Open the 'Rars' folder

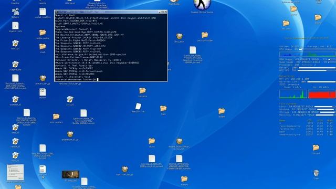pyautogui.click(x=163, y=110)
